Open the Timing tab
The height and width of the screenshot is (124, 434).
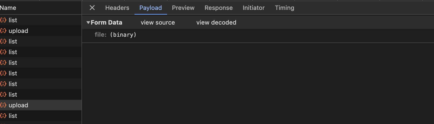click(x=284, y=8)
